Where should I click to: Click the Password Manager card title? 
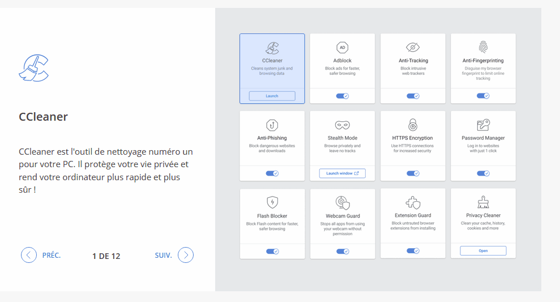(483, 138)
